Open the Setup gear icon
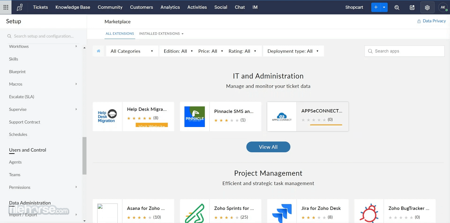The width and height of the screenshot is (450, 223). (x=427, y=7)
